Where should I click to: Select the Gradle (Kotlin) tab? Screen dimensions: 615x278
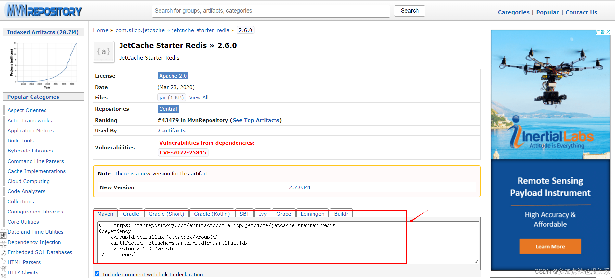pos(212,214)
